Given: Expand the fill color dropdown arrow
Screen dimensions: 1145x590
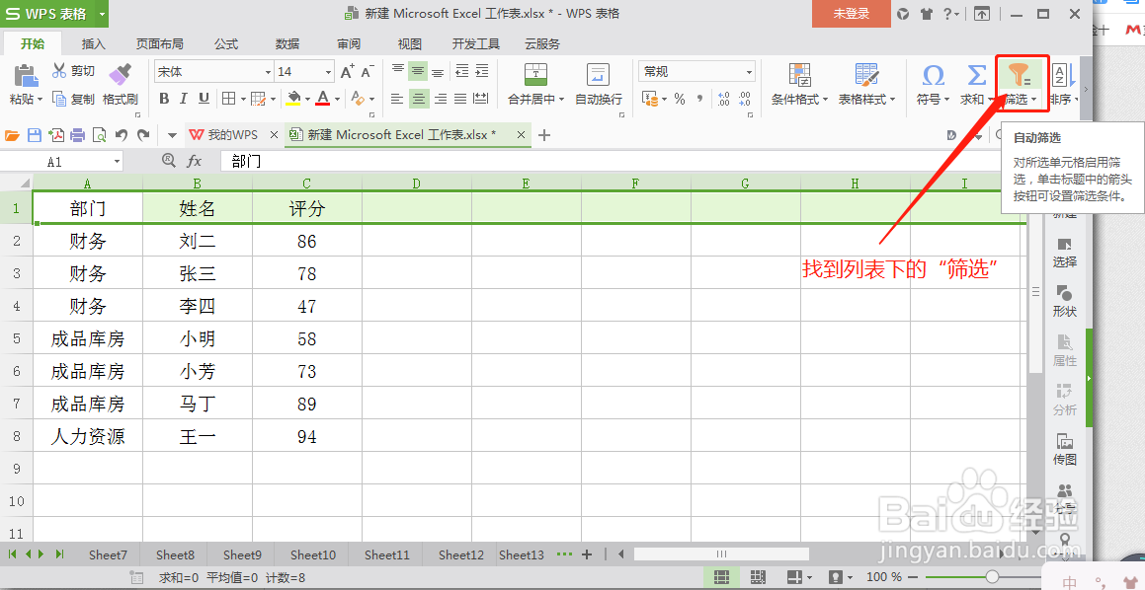Looking at the screenshot, I should pos(306,99).
